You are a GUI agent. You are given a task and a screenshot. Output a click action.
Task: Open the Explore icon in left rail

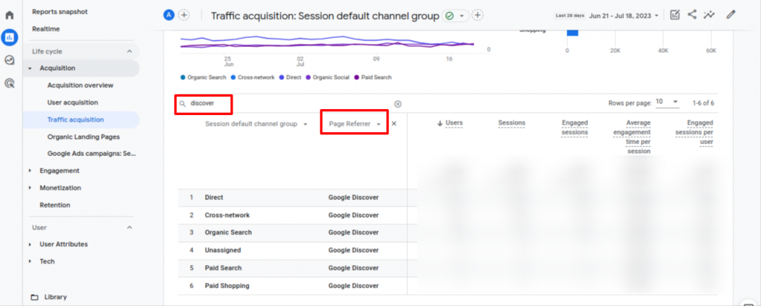click(10, 61)
